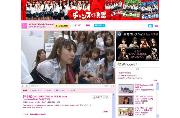180x118 pixels.
Task: Dislike the video with thumbs-down icon
Action: click(x=107, y=97)
